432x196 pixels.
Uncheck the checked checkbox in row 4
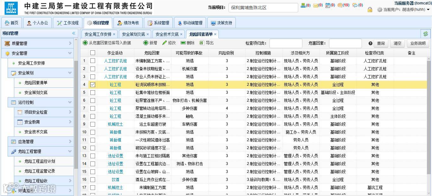93,85
